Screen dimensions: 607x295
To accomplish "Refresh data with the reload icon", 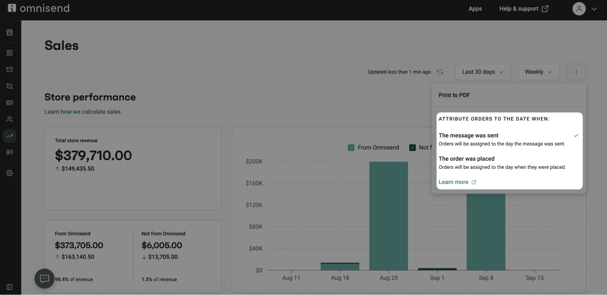I will [440, 72].
